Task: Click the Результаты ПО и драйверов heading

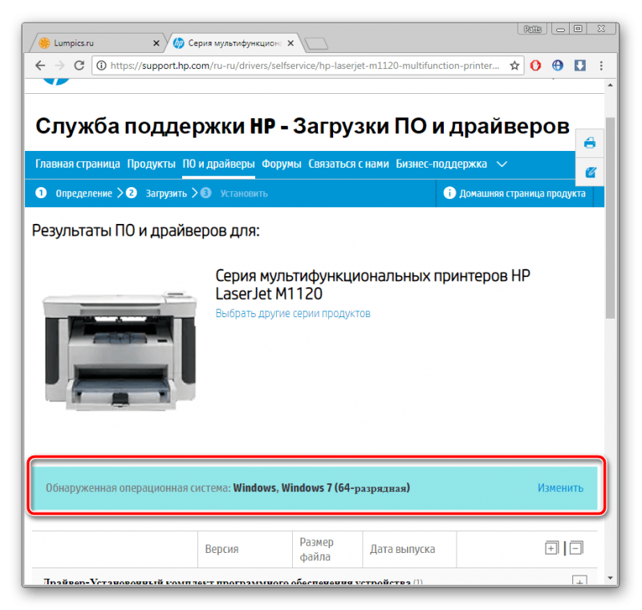Action: pos(146,231)
